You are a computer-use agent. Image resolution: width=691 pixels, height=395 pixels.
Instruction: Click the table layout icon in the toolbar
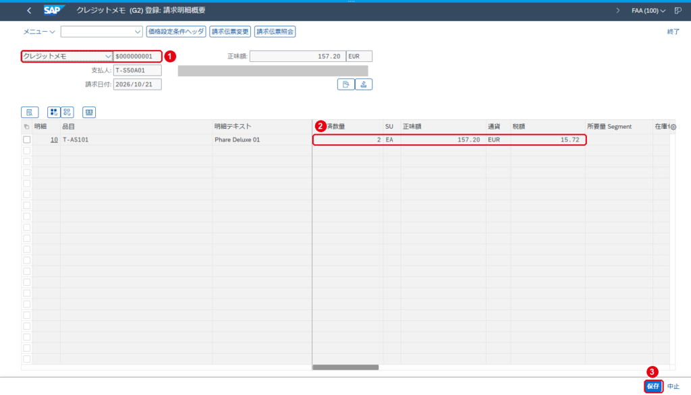click(89, 113)
